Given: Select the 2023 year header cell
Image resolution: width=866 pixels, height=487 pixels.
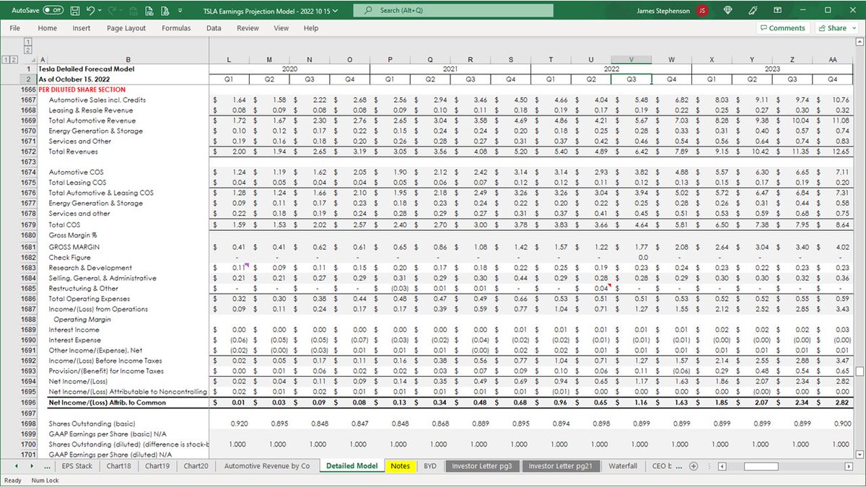Looking at the screenshot, I should [772, 69].
